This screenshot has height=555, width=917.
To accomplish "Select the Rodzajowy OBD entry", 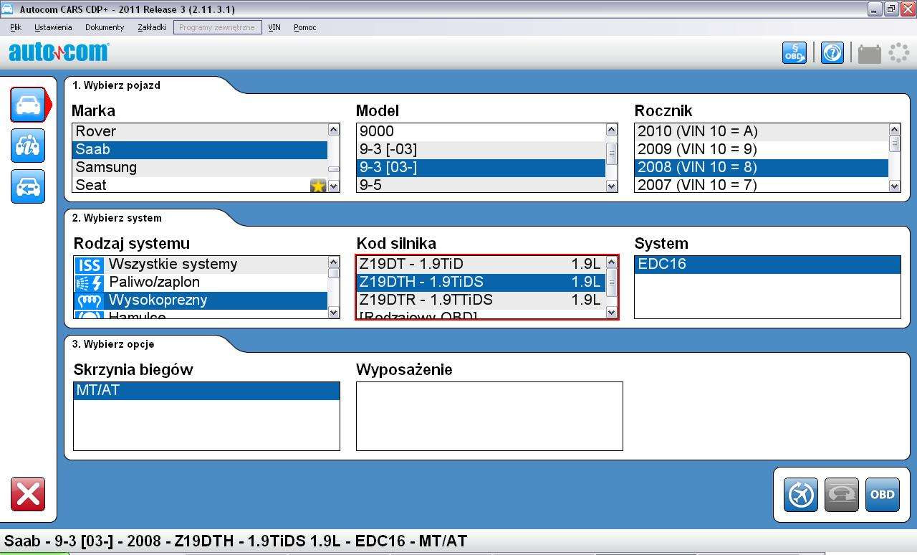I will [481, 314].
